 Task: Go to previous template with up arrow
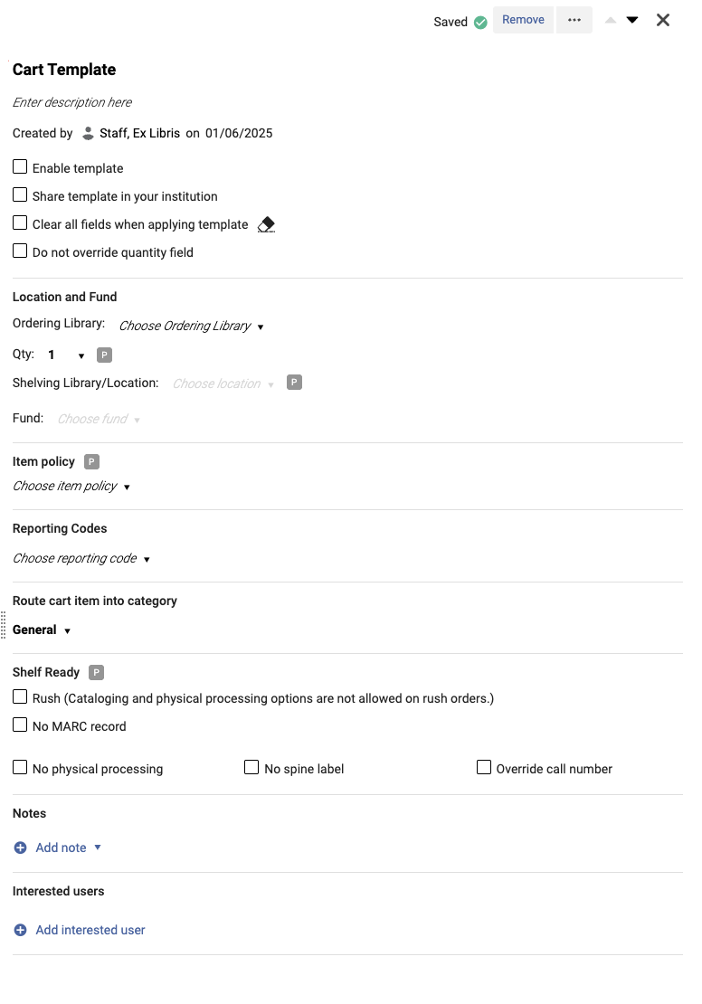[611, 20]
